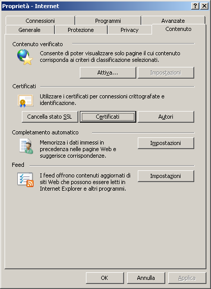Click the globe with star Contenuto verificato icon
Viewport: 211px width, 289px height.
click(x=25, y=57)
